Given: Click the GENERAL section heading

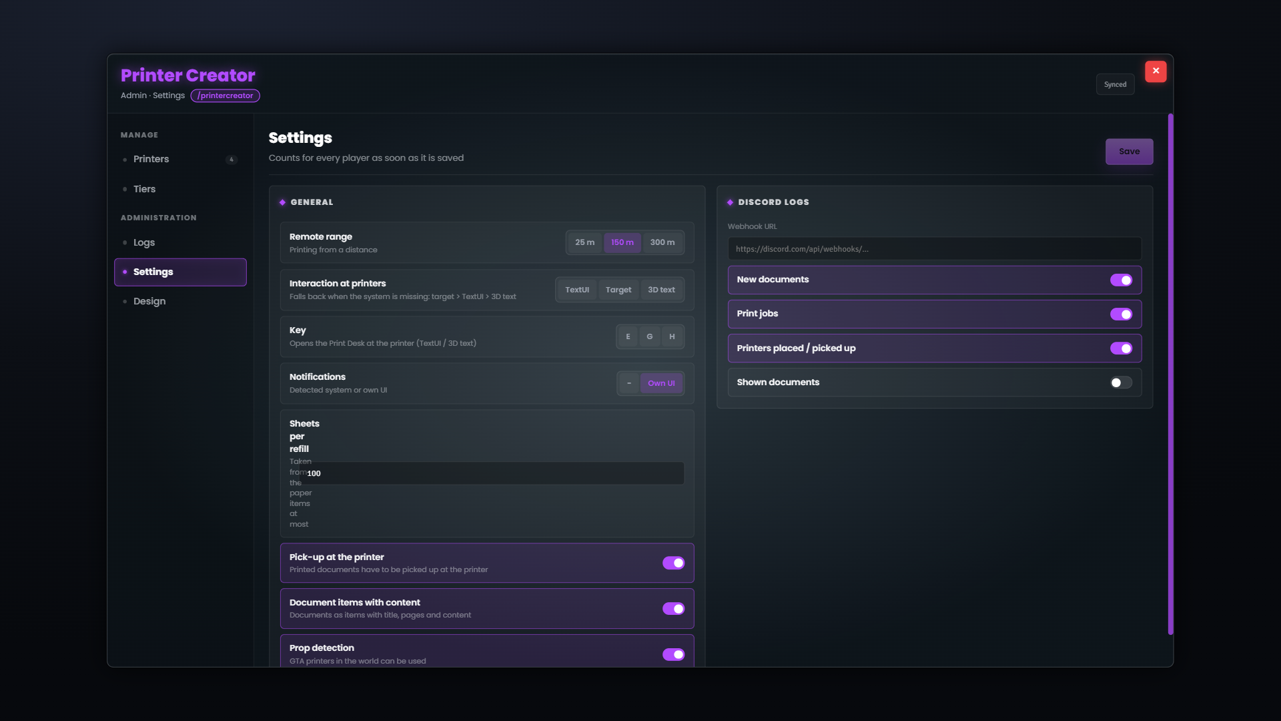Looking at the screenshot, I should 312,202.
